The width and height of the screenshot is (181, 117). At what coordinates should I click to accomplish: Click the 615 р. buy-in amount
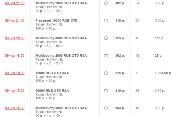(120, 73)
